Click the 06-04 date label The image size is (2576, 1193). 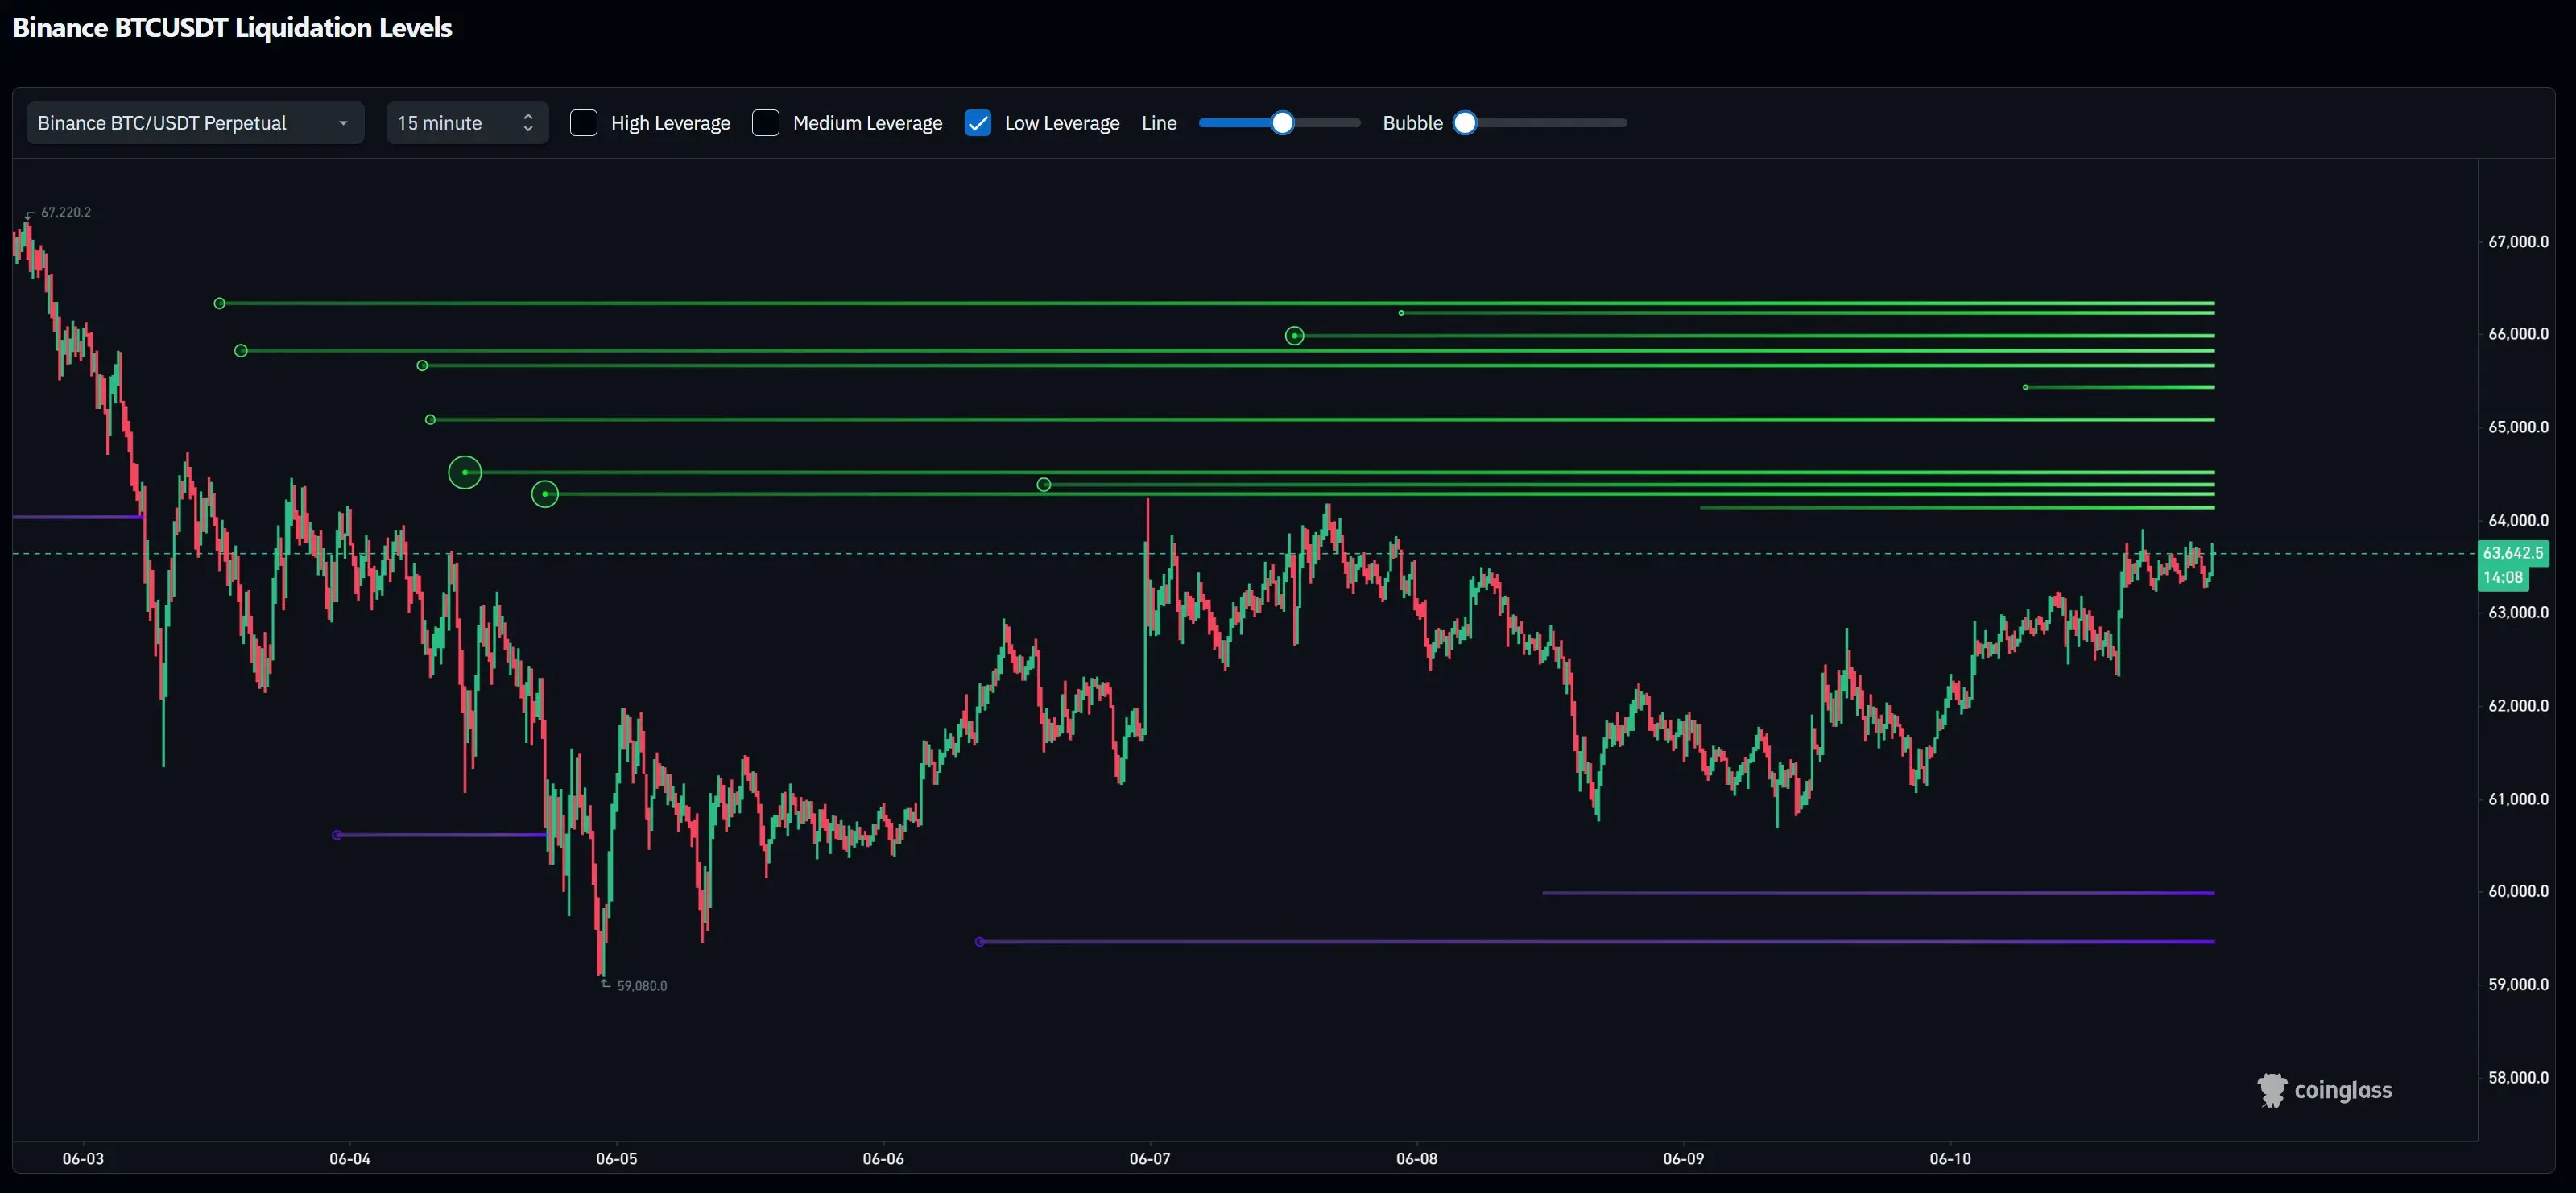pos(350,1159)
